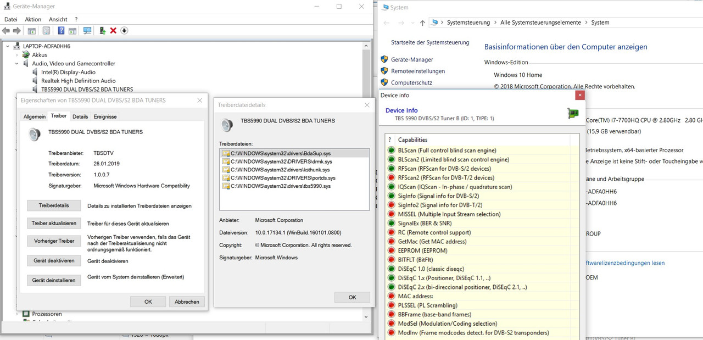Screen dimensions: 703x340
Task: Click the action pane toolbar icon beside the help icon
Action: (72, 31)
